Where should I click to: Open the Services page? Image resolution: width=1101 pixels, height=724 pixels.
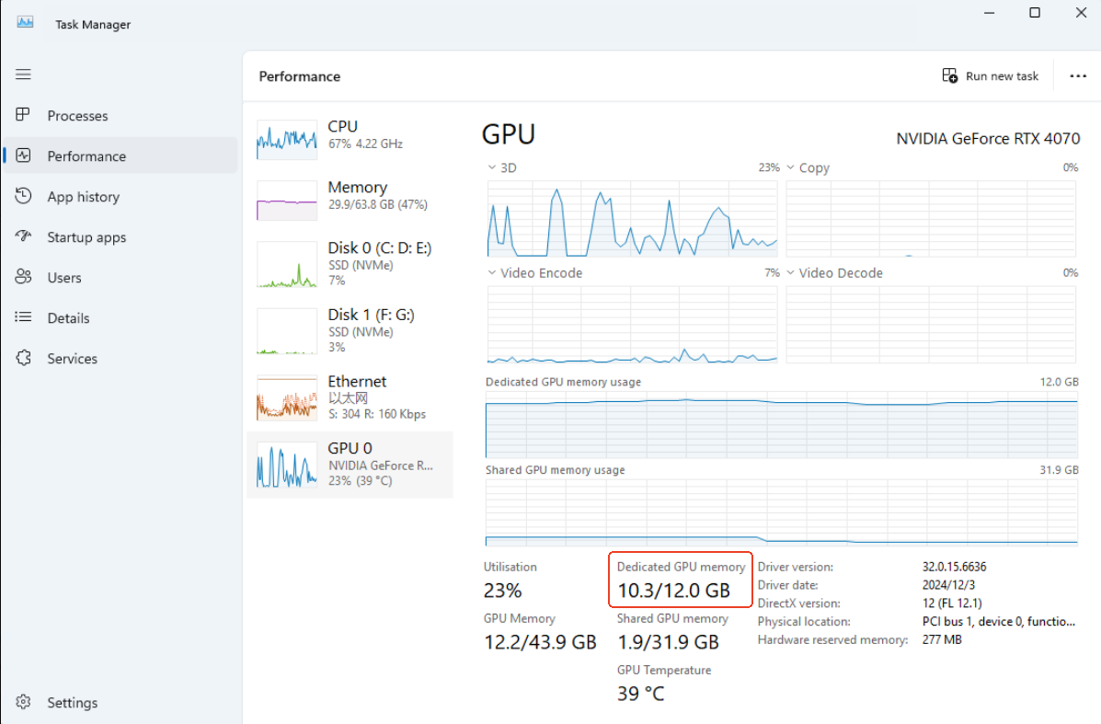tap(120, 358)
